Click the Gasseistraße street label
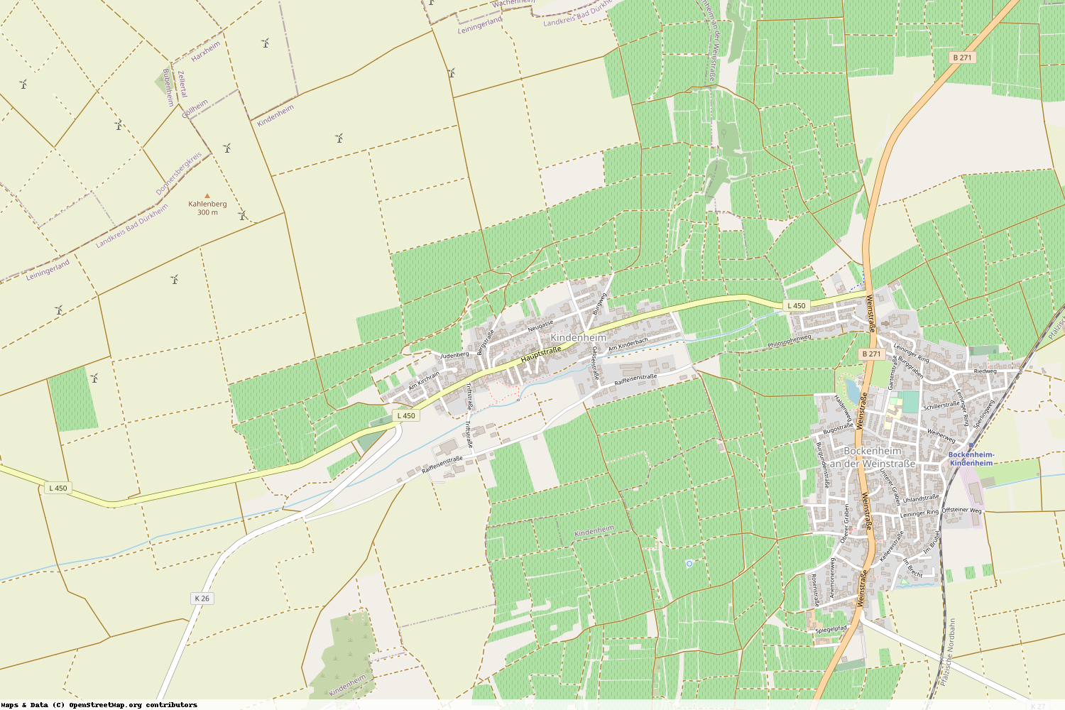 (595, 364)
